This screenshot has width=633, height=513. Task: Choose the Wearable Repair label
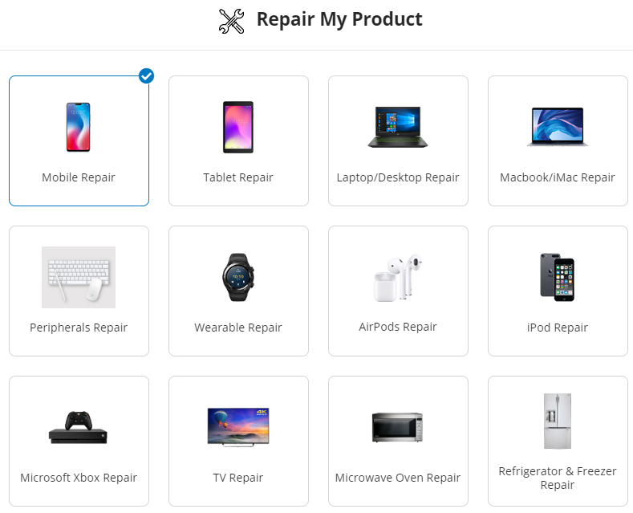(x=238, y=328)
